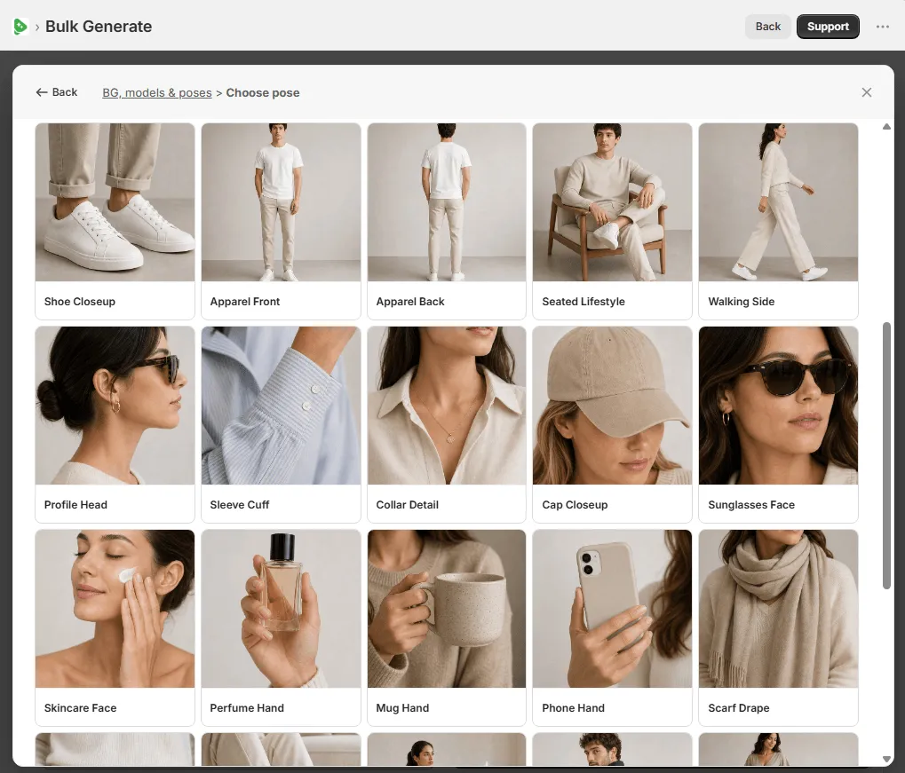The height and width of the screenshot is (773, 905).
Task: Click the vertical scrollbar thumb
Action: pos(886,456)
